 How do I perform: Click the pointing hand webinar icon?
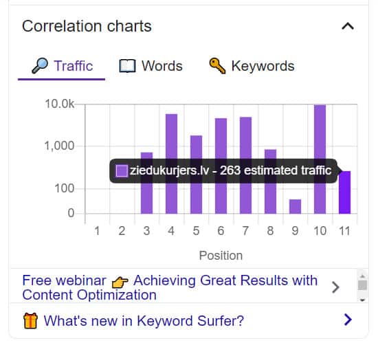(x=120, y=282)
